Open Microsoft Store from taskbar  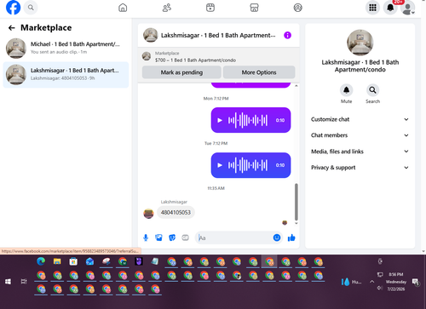coord(73,261)
